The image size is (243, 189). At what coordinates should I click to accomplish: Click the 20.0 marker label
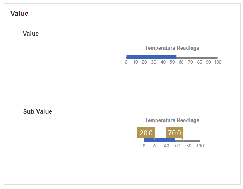[x=146, y=133]
